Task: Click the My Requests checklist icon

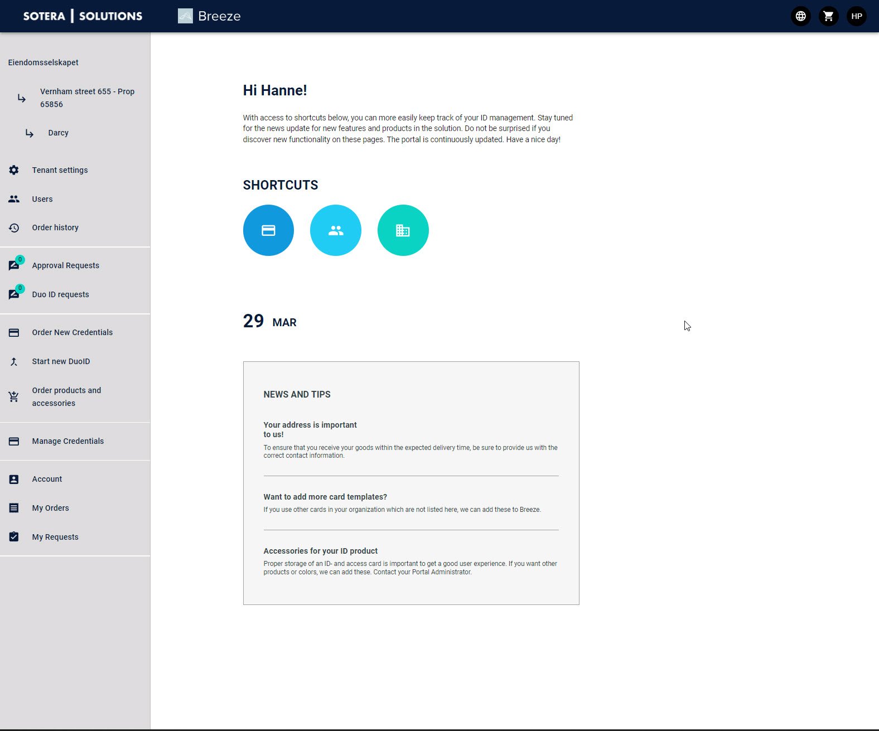Action: [x=14, y=537]
